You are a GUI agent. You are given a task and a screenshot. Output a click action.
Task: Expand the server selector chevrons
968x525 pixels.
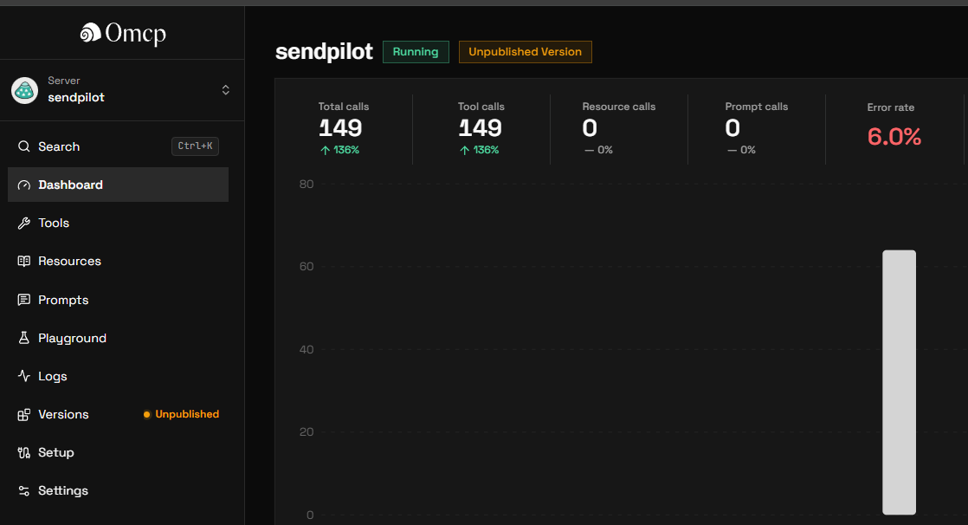tap(225, 90)
